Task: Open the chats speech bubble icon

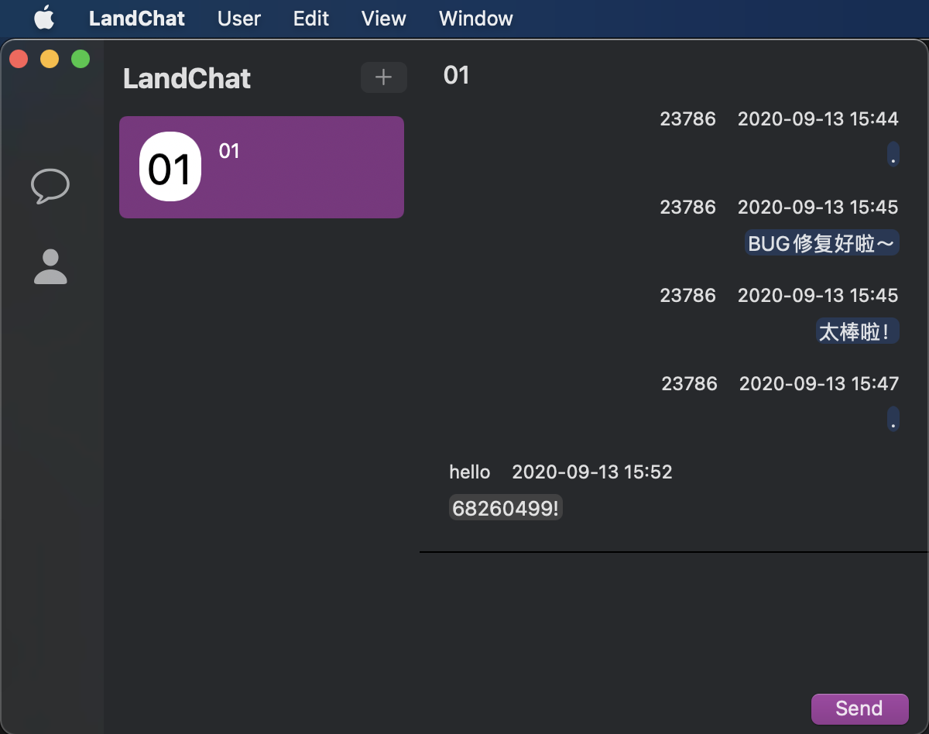Action: [x=50, y=186]
